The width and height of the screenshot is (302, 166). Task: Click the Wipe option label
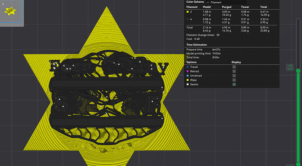click(193, 80)
